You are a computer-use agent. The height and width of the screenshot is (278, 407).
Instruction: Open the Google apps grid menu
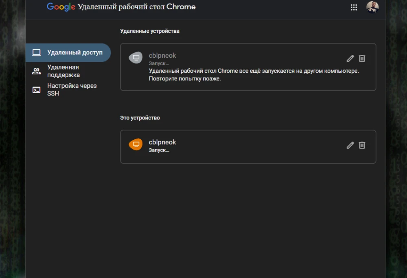pos(354,7)
